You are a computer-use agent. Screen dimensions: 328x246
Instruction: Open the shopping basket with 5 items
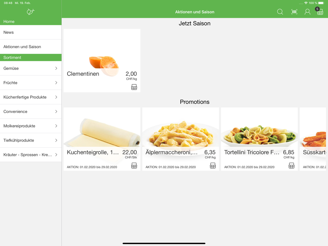pos(319,11)
